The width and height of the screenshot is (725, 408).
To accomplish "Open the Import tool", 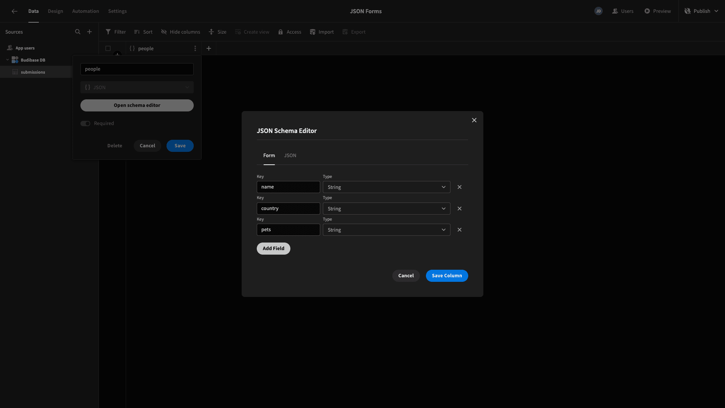I will 322,32.
